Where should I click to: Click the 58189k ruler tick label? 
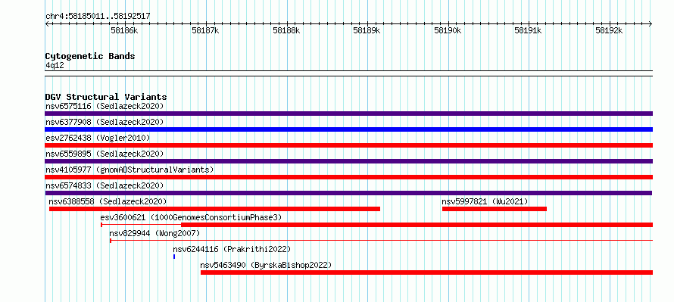click(x=367, y=30)
